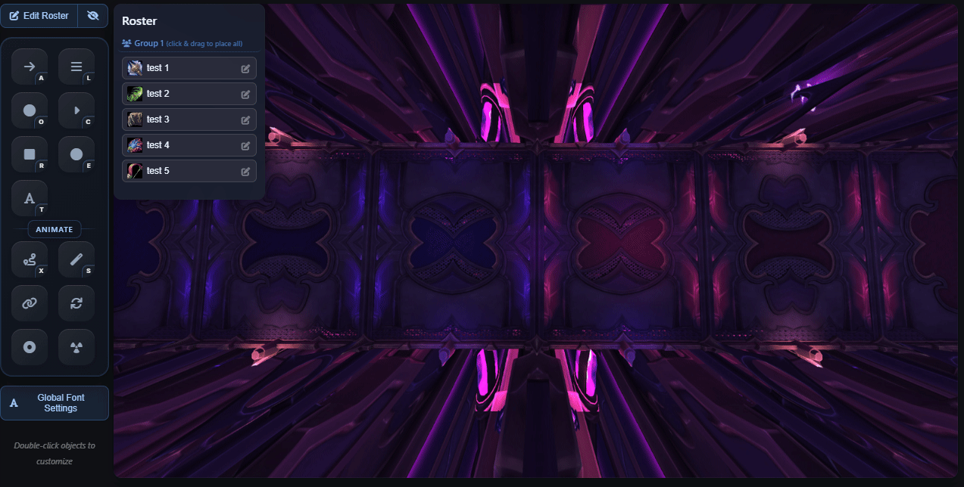
Task: Select the arrow drawing tool
Action: (30, 67)
